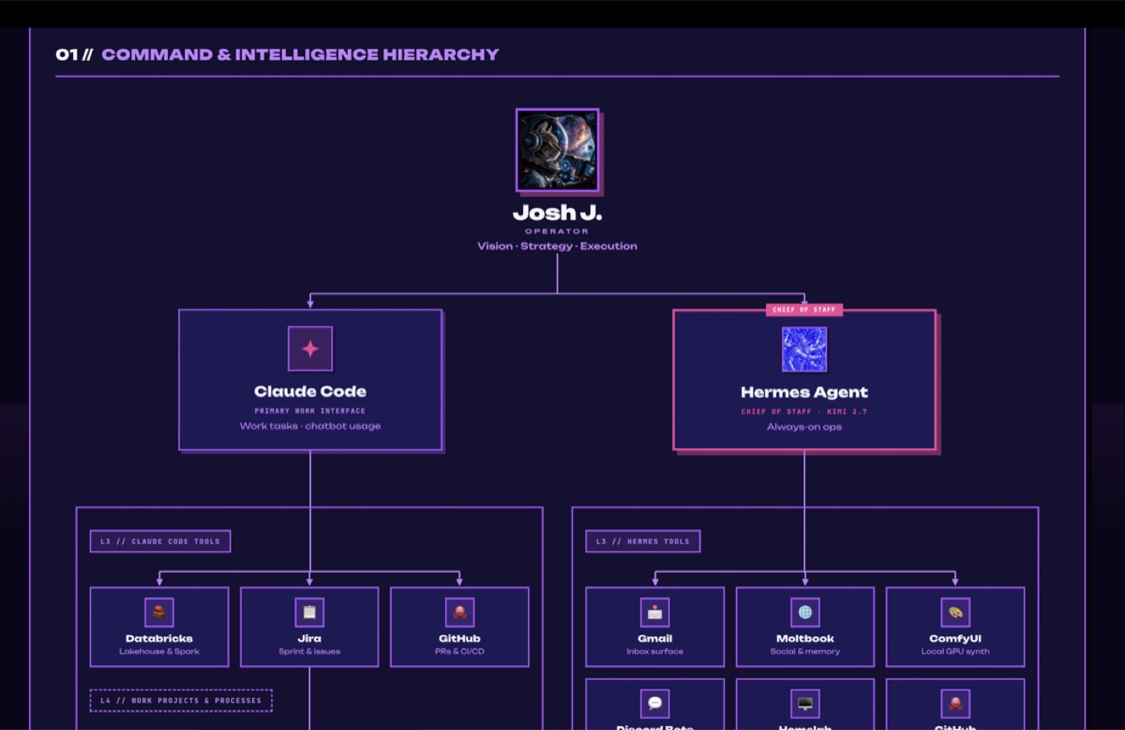Select the Claude Code card title
Screen dimensions: 1125x730
[310, 391]
